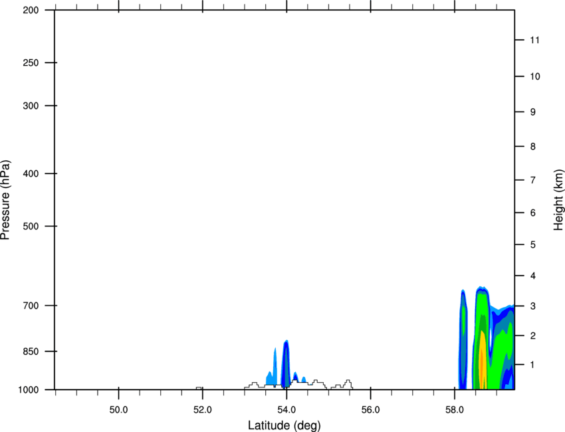Click the 52.0 latitude tick label
This screenshot has width=565, height=432.
click(203, 410)
